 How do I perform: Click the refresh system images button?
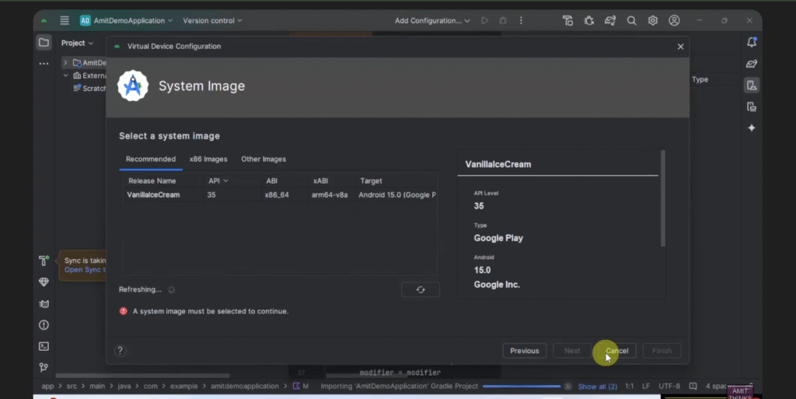421,289
